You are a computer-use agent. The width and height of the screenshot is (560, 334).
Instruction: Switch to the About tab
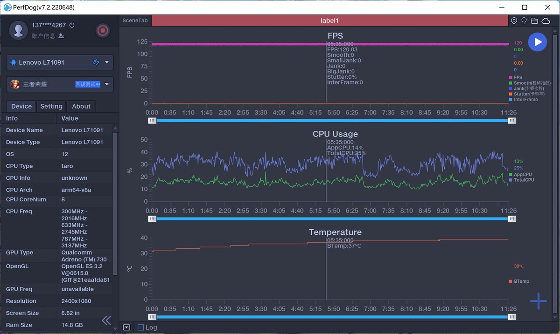[x=81, y=106]
